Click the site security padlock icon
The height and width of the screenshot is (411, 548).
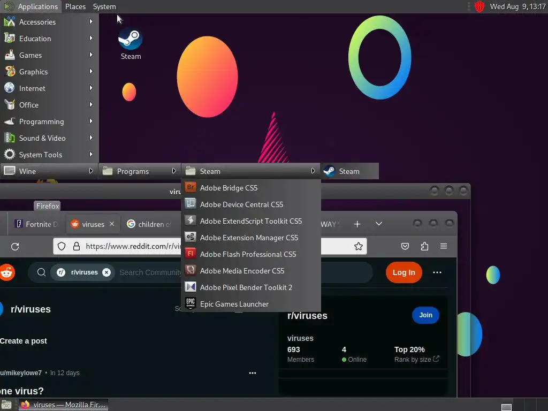point(77,246)
